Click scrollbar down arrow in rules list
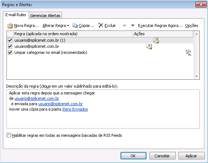208x163 pixels. (x=197, y=76)
